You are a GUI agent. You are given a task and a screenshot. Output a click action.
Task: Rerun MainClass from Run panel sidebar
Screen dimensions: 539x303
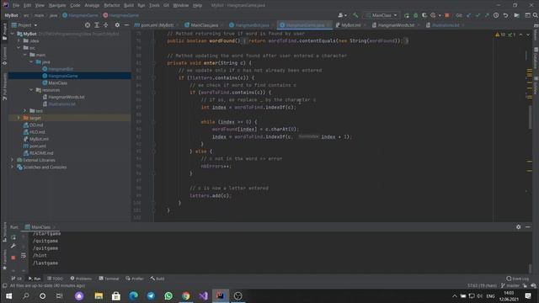(x=13, y=237)
